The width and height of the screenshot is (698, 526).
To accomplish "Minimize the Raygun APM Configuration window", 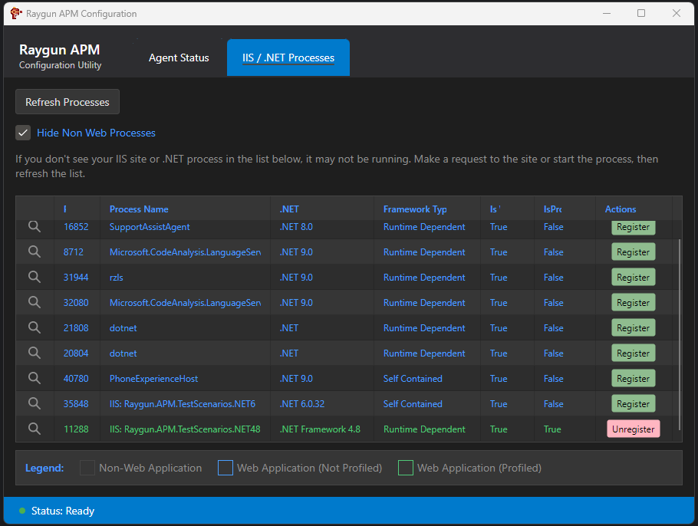I will [x=606, y=13].
